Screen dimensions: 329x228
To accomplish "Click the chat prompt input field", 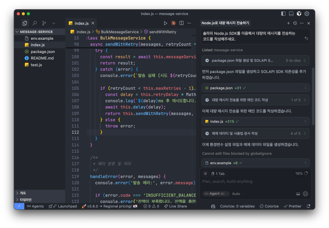I will click(x=251, y=181).
